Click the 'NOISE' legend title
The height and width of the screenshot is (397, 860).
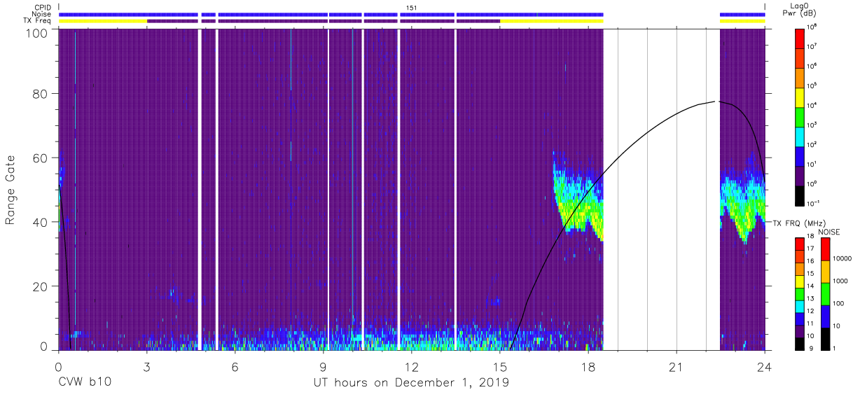point(828,231)
